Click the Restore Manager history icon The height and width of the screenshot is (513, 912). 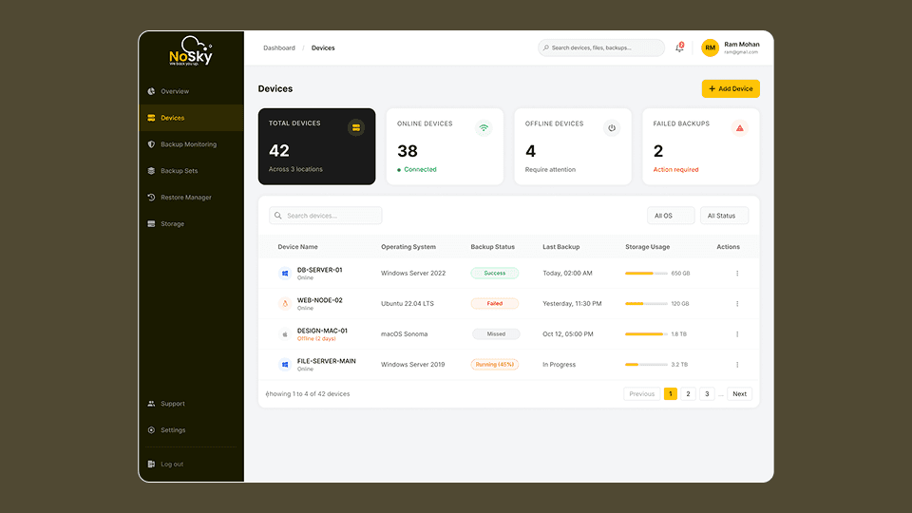pyautogui.click(x=151, y=198)
